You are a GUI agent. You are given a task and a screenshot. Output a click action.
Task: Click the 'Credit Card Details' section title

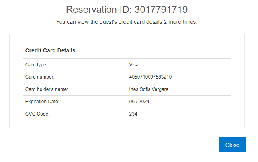[50, 51]
